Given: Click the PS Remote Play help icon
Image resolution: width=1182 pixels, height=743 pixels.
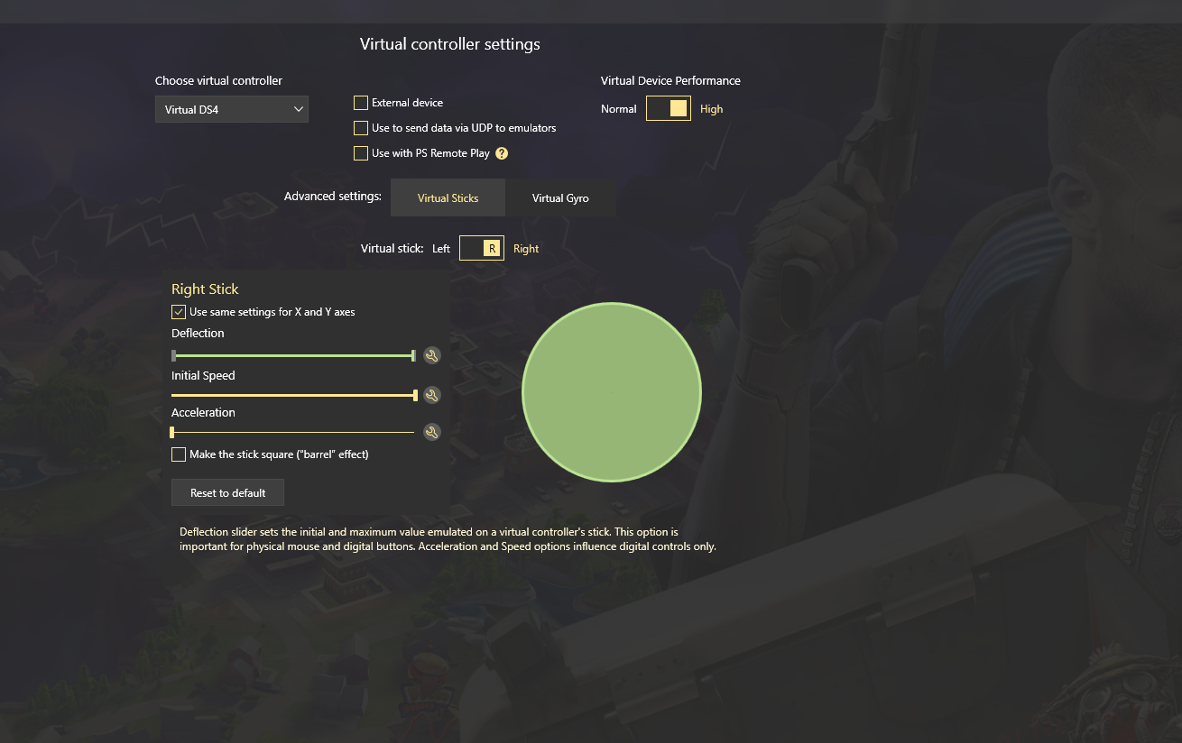Looking at the screenshot, I should point(502,153).
